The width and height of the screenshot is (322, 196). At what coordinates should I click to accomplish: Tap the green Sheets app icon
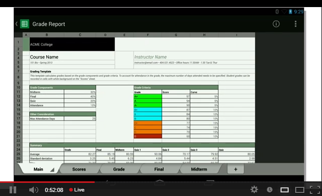(x=25, y=24)
